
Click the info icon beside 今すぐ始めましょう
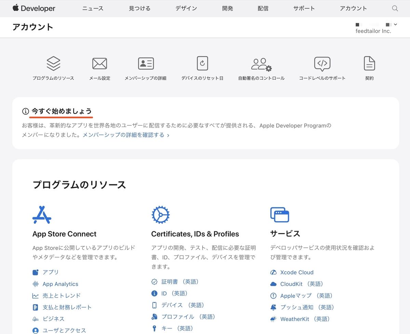25,111
